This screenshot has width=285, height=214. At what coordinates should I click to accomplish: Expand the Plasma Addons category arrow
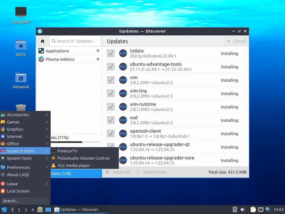click(98, 59)
